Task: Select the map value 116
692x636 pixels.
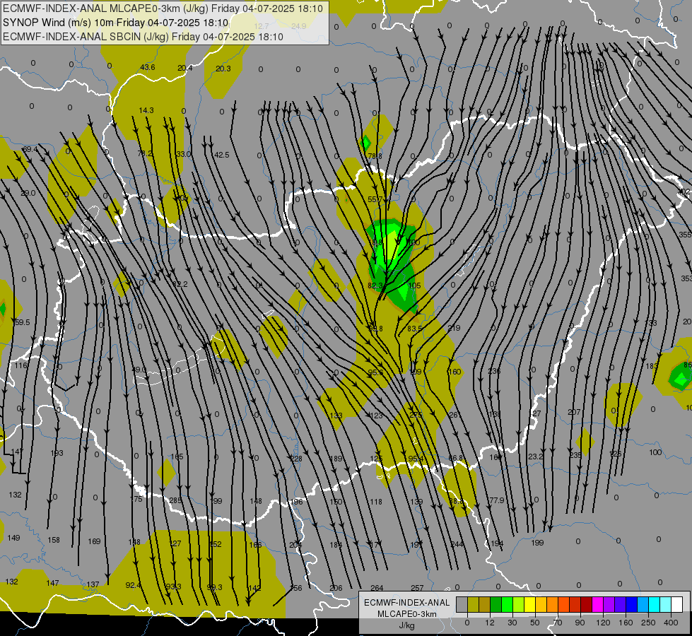Action: 20,365
